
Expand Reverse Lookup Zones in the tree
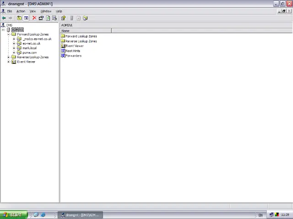(8, 57)
